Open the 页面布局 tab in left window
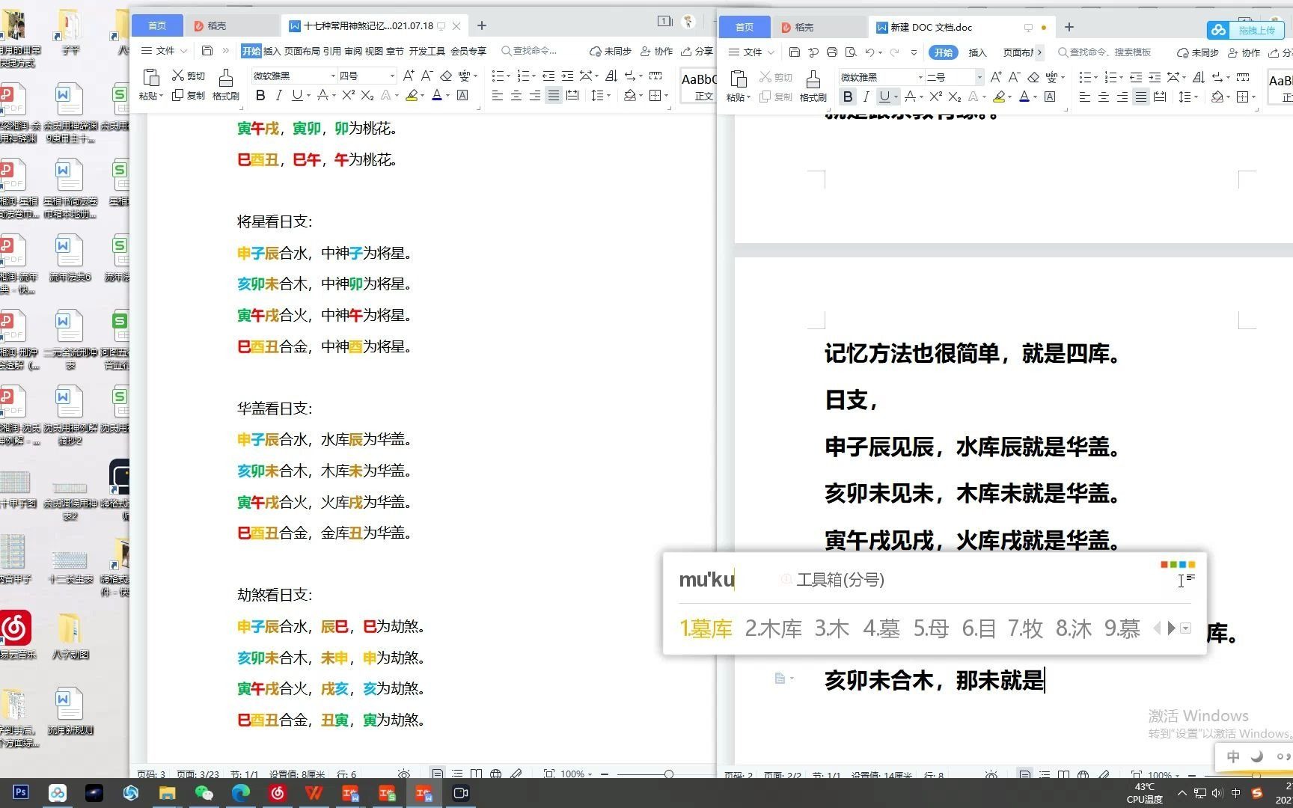 [302, 51]
